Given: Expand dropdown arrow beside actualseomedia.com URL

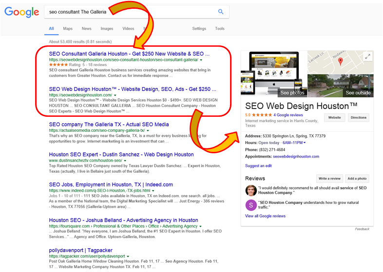Looking at the screenshot, I should click(148, 131).
